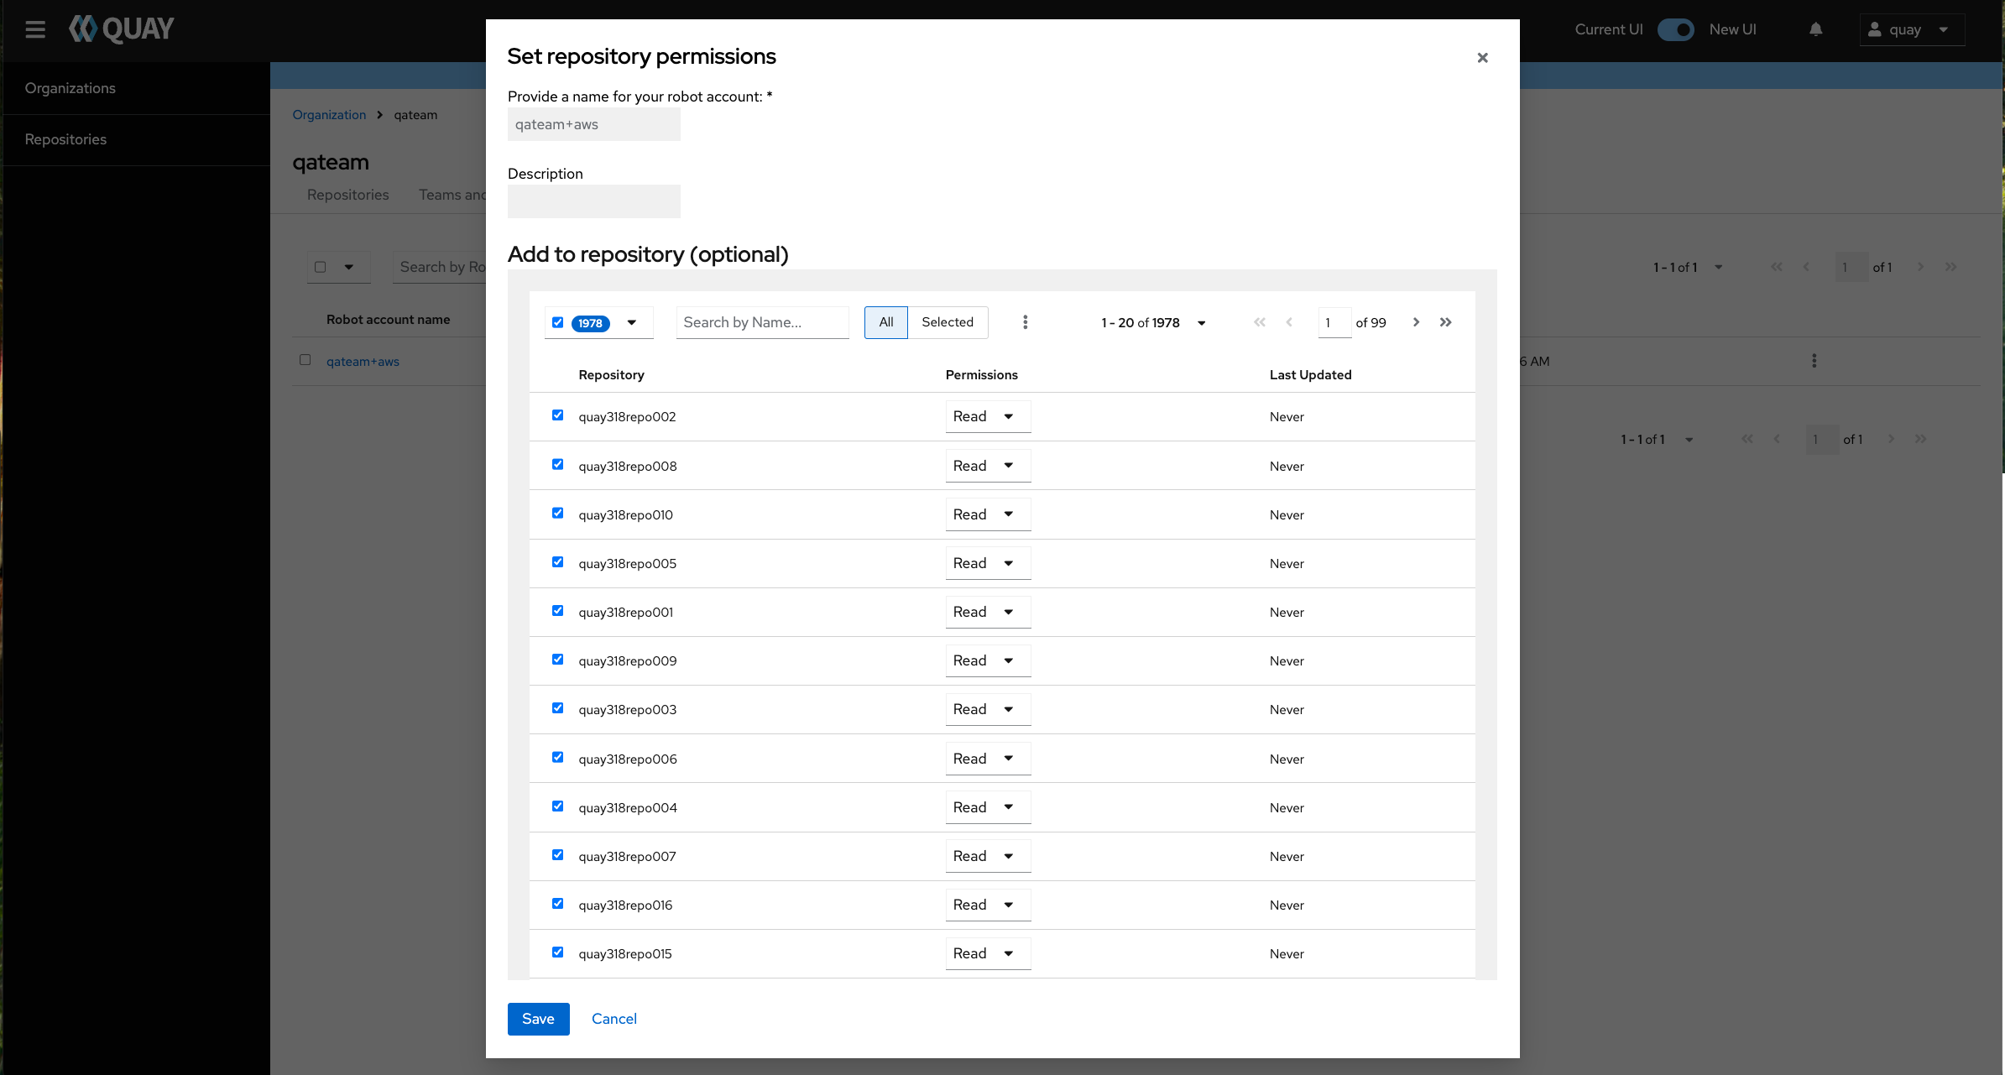Toggle the Current UI / New UI switch

click(1675, 30)
